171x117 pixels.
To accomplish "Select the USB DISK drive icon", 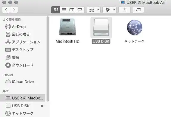I will coord(101,27).
